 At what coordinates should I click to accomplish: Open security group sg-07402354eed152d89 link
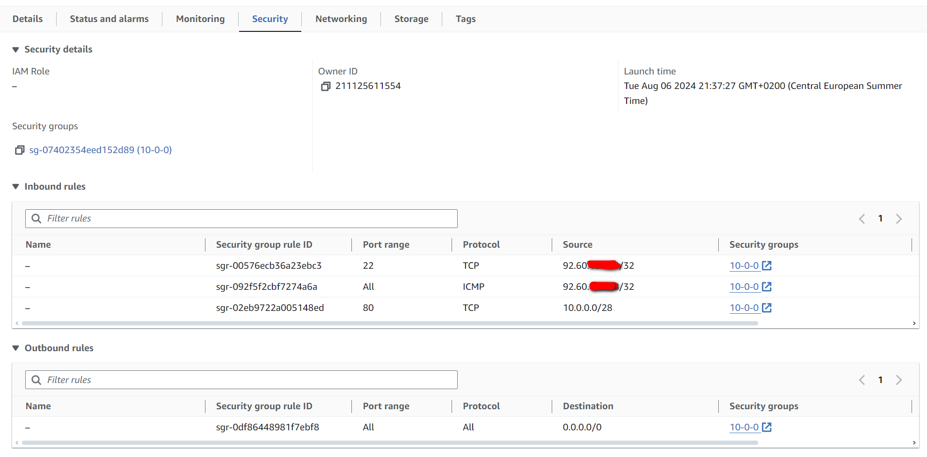pos(100,150)
